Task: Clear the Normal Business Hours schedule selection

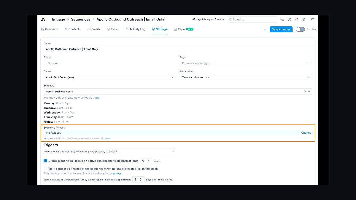Action: pyautogui.click(x=305, y=92)
